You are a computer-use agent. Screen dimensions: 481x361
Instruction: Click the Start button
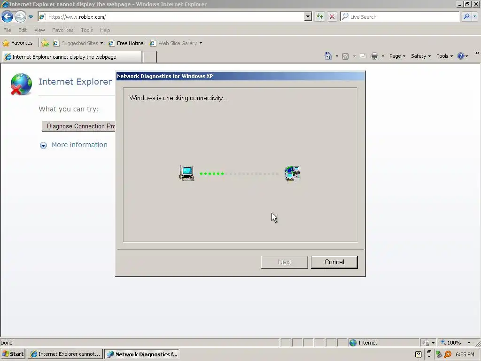[13, 354]
